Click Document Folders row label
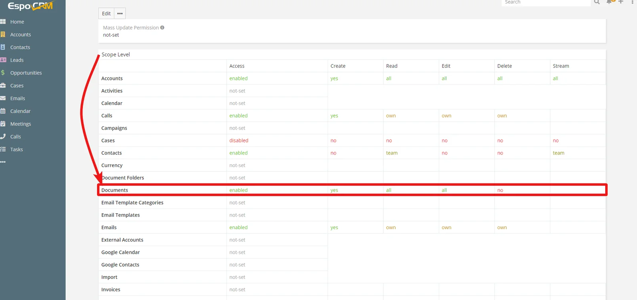This screenshot has width=637, height=300. 123,178
